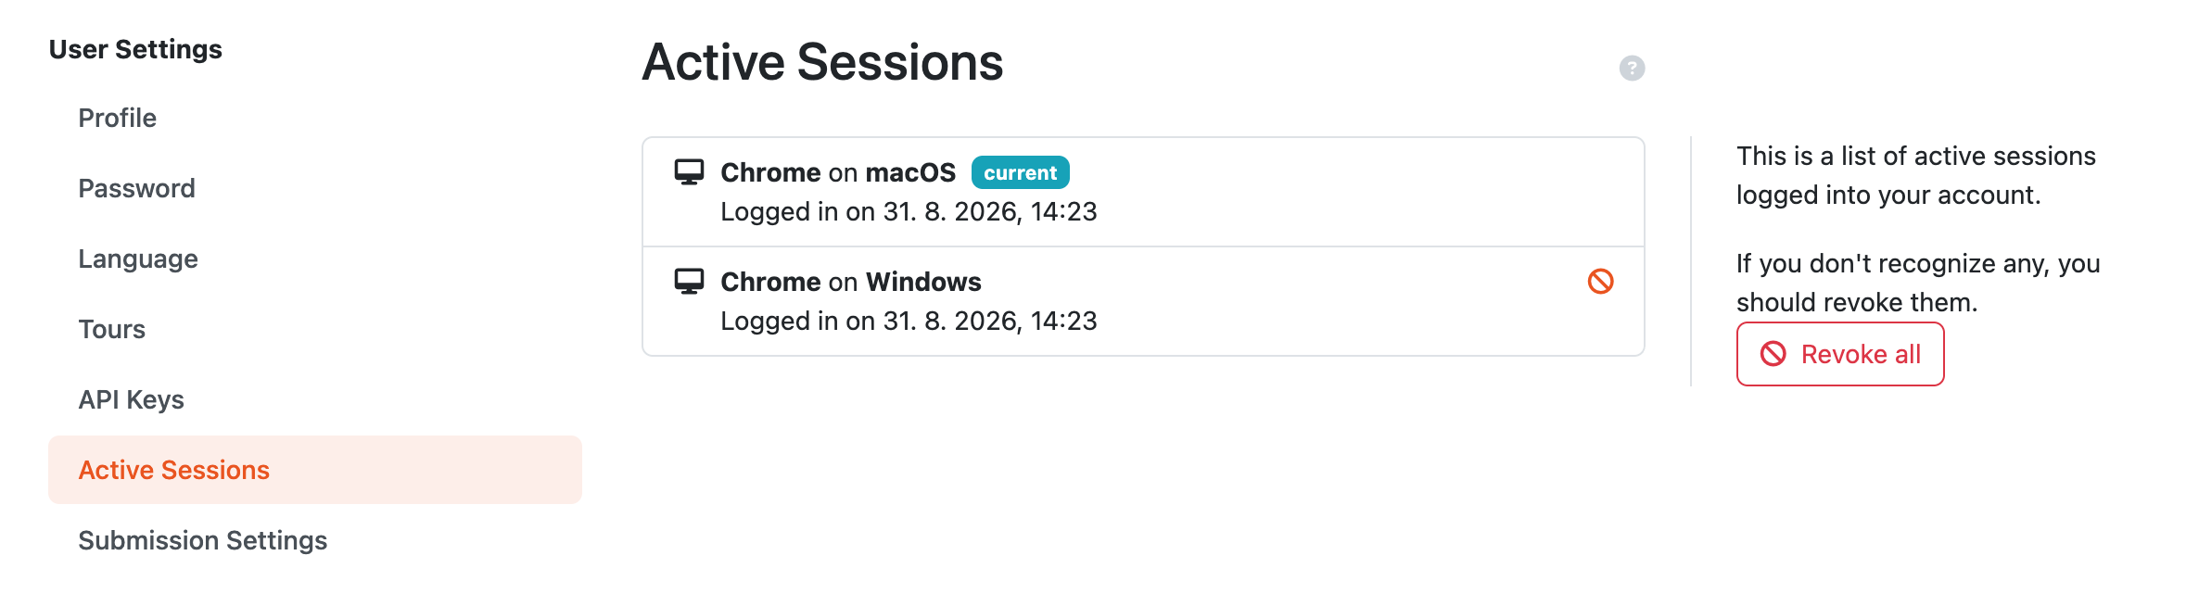Image resolution: width=2199 pixels, height=606 pixels.
Task: Select the Chrome on Windows session title
Action: coord(850,282)
